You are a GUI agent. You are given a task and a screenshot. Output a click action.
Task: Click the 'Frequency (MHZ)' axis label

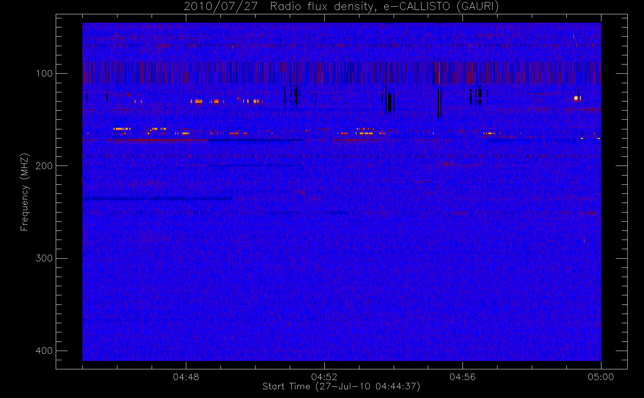point(25,192)
